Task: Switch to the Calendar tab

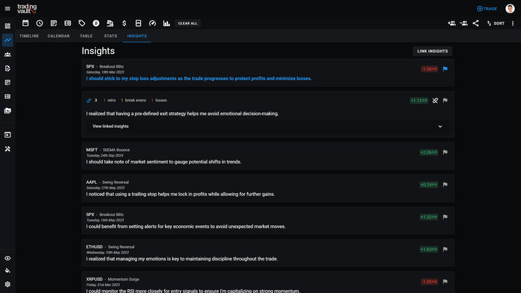Action: click(x=59, y=36)
